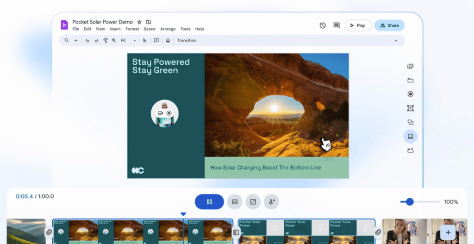Open the Transition options in toolbar
The width and height of the screenshot is (474, 244).
(x=187, y=41)
